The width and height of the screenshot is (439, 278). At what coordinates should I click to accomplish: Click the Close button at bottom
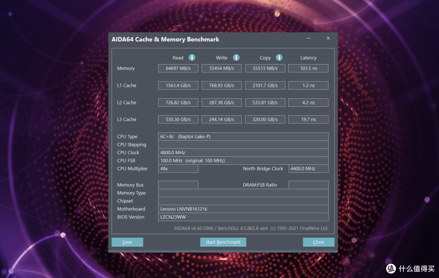pos(319,242)
